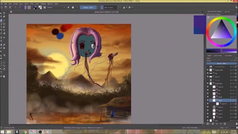Viewport: 238px width, 134px height.
Task: Open the foreground/background color selector
Action: tap(35, 7)
